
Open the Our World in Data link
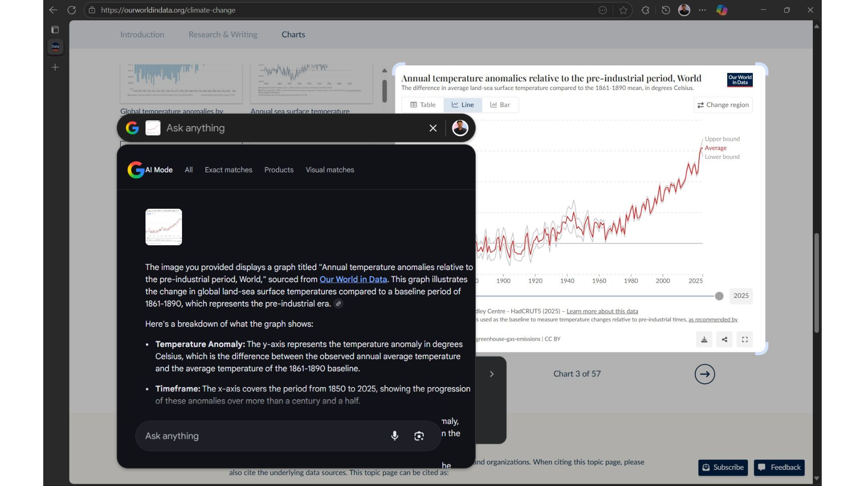(353, 279)
